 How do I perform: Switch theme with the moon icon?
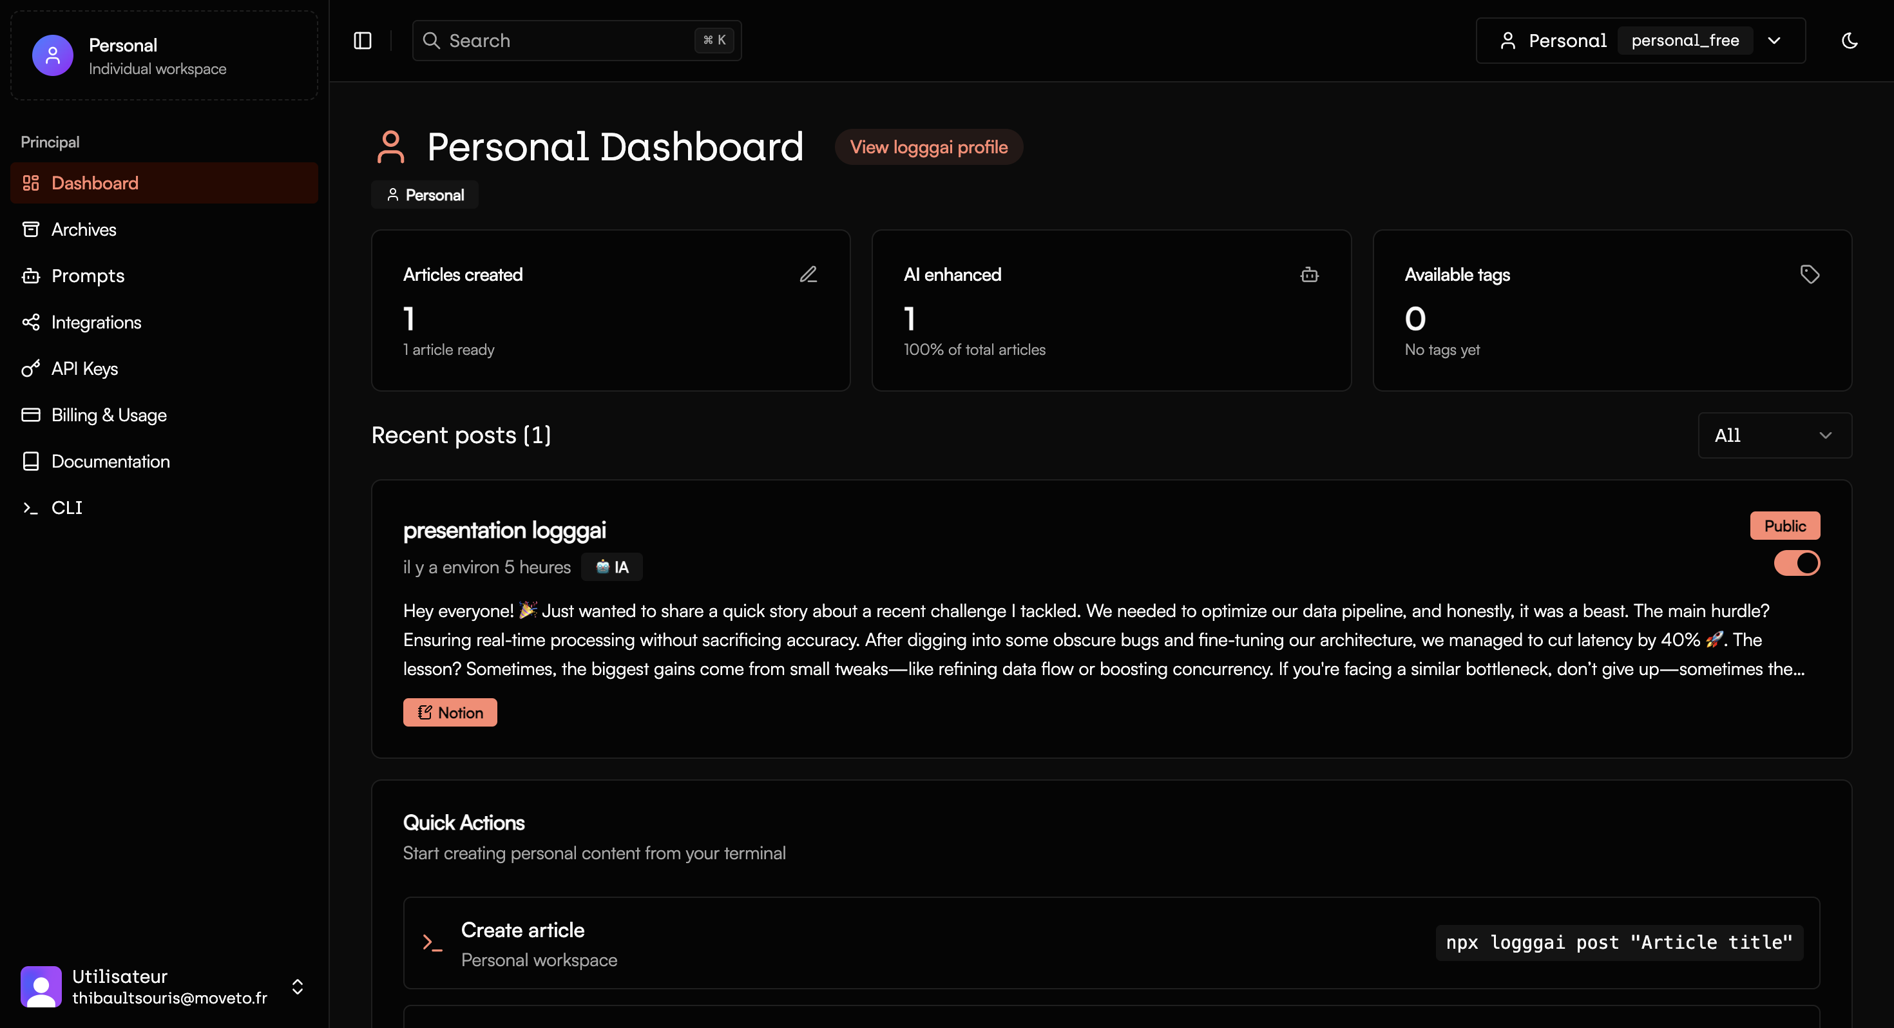coord(1849,41)
